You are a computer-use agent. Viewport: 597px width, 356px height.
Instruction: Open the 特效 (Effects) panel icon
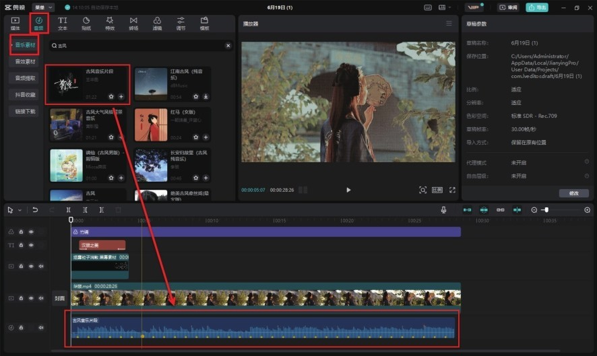click(x=110, y=24)
